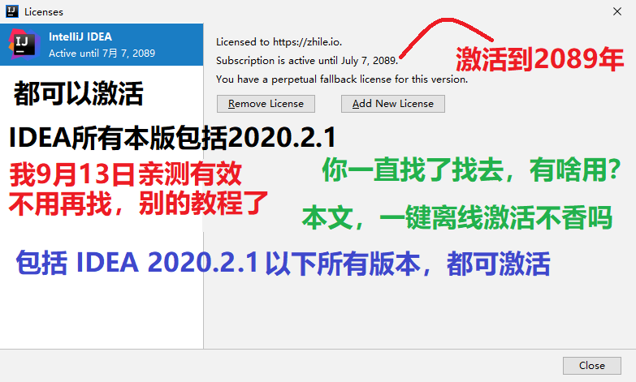Screen dimensions: 636x382
Task: Click the Close button at bottom
Action: click(x=592, y=366)
